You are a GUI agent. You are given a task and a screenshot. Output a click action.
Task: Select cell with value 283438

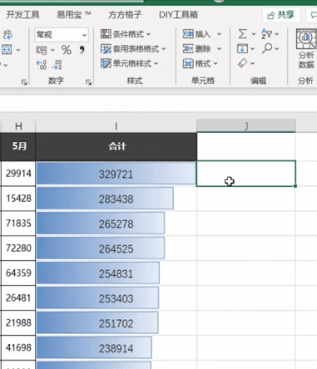tap(116, 199)
